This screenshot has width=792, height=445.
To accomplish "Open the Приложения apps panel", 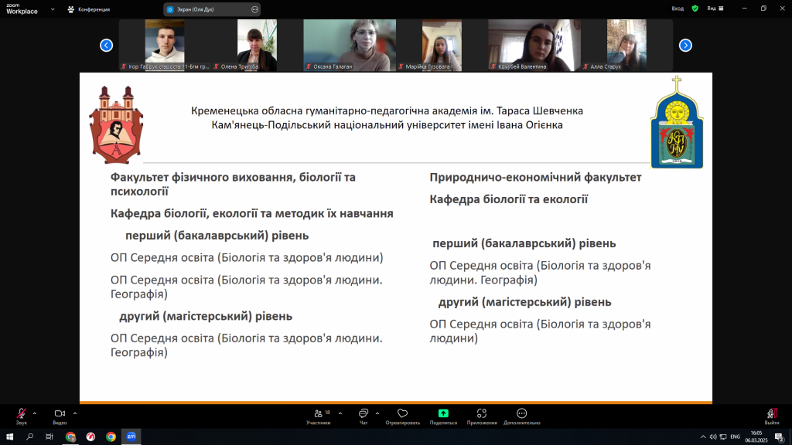I will 482,416.
